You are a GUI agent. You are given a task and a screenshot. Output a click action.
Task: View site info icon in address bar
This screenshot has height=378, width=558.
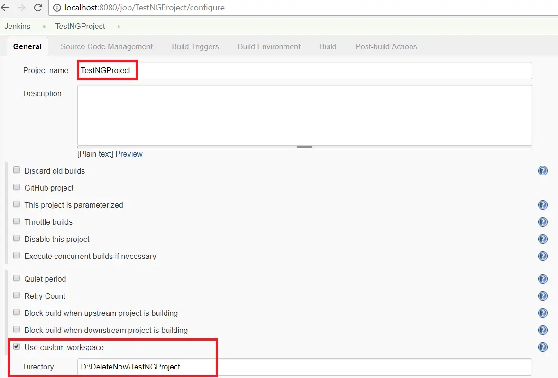(x=57, y=8)
